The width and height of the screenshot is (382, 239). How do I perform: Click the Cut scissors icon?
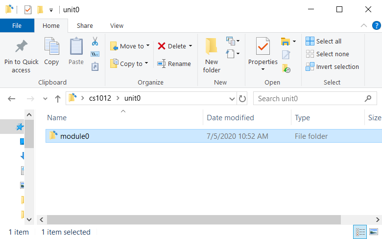tap(95, 41)
